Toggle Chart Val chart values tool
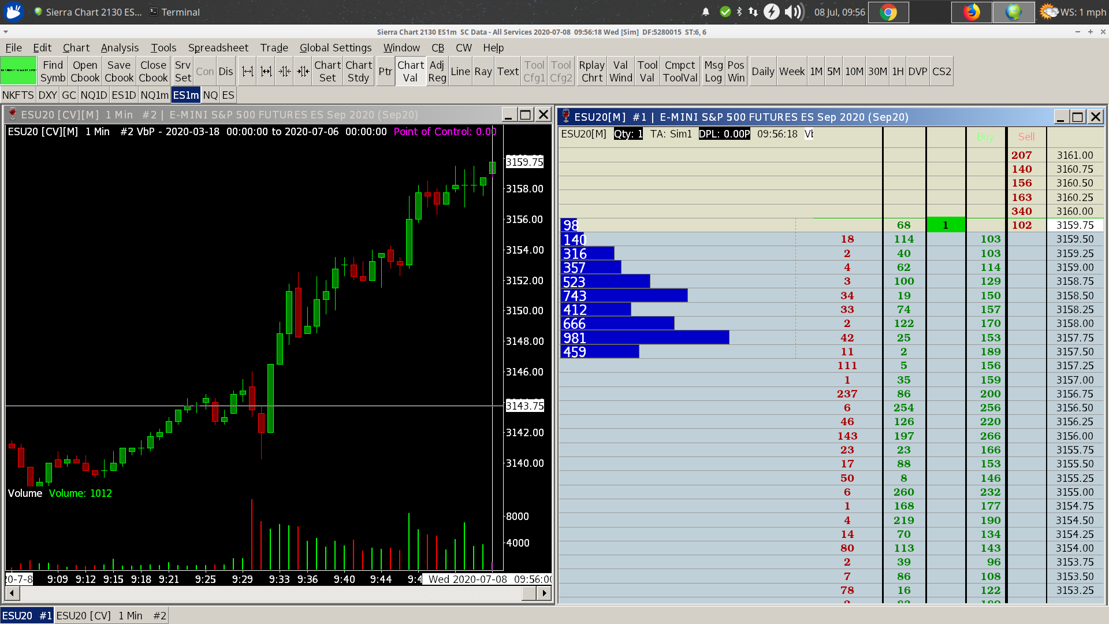The width and height of the screenshot is (1109, 624). point(411,71)
